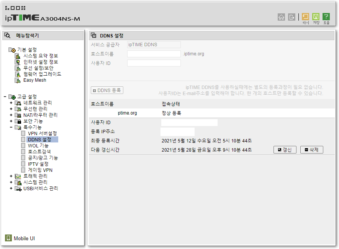339x249 pixels.
Task: Click the WOL 기능 page icon
Action: pos(23,146)
